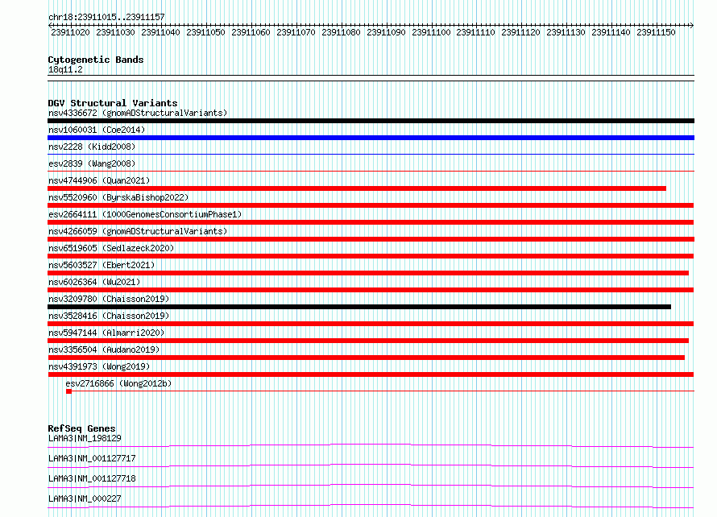Select the black bar under nsv3209780 (Chaisson2019)

point(359,307)
